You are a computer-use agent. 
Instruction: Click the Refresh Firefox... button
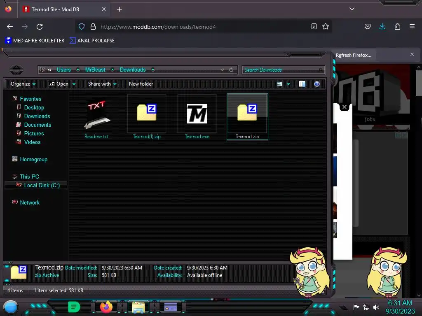tap(353, 55)
